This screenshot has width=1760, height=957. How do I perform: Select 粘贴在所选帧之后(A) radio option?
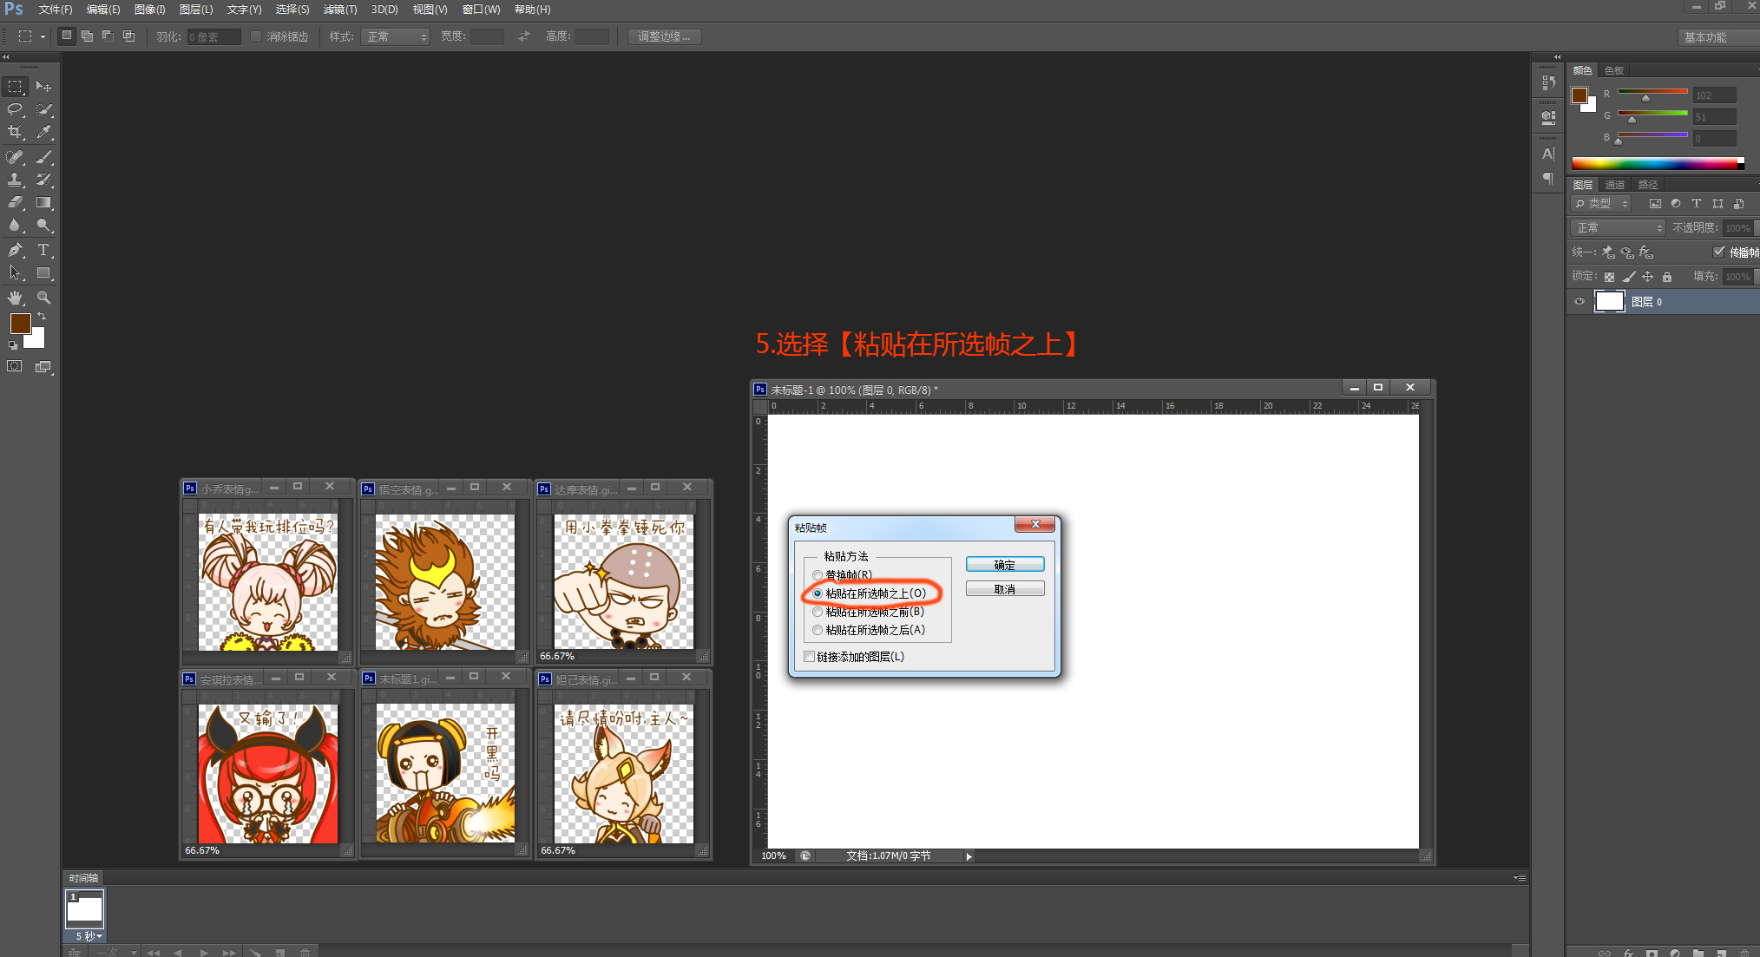point(818,630)
